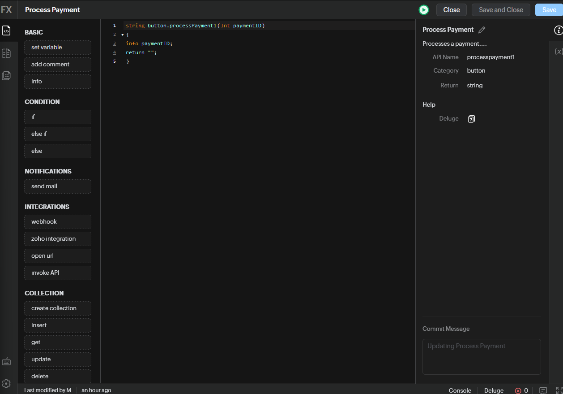The height and width of the screenshot is (394, 563).
Task: Click the Close button in the header
Action: pyautogui.click(x=451, y=10)
